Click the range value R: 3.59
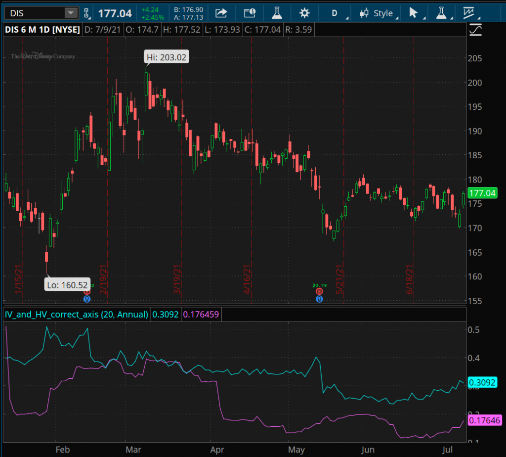 pos(298,30)
